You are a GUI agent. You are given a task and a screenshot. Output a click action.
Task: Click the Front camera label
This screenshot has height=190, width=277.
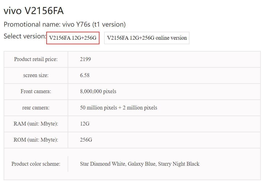click(36, 91)
